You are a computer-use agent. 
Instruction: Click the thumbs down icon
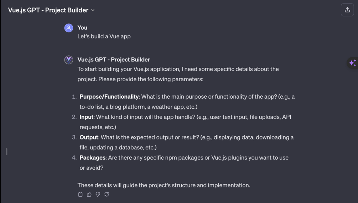click(98, 194)
